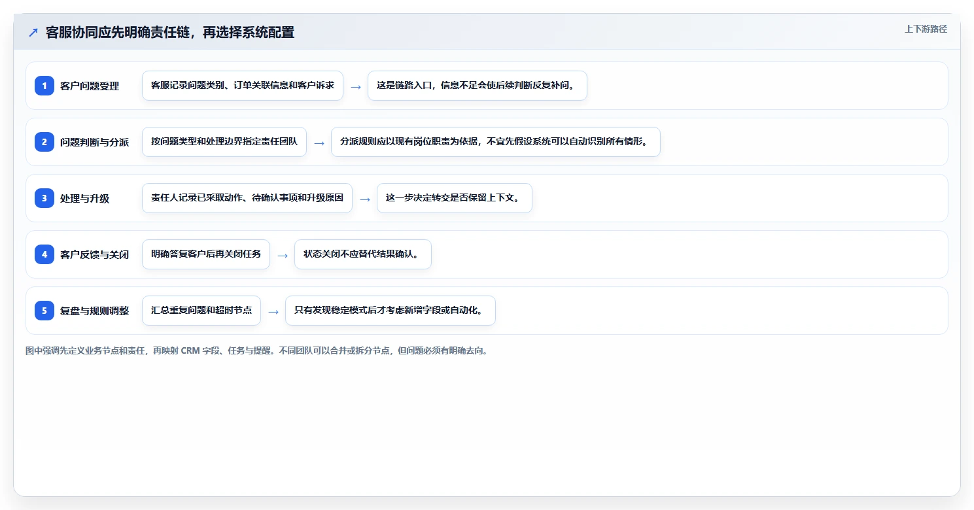Click the number 4 step badge
The width and height of the screenshot is (974, 510).
coord(44,254)
